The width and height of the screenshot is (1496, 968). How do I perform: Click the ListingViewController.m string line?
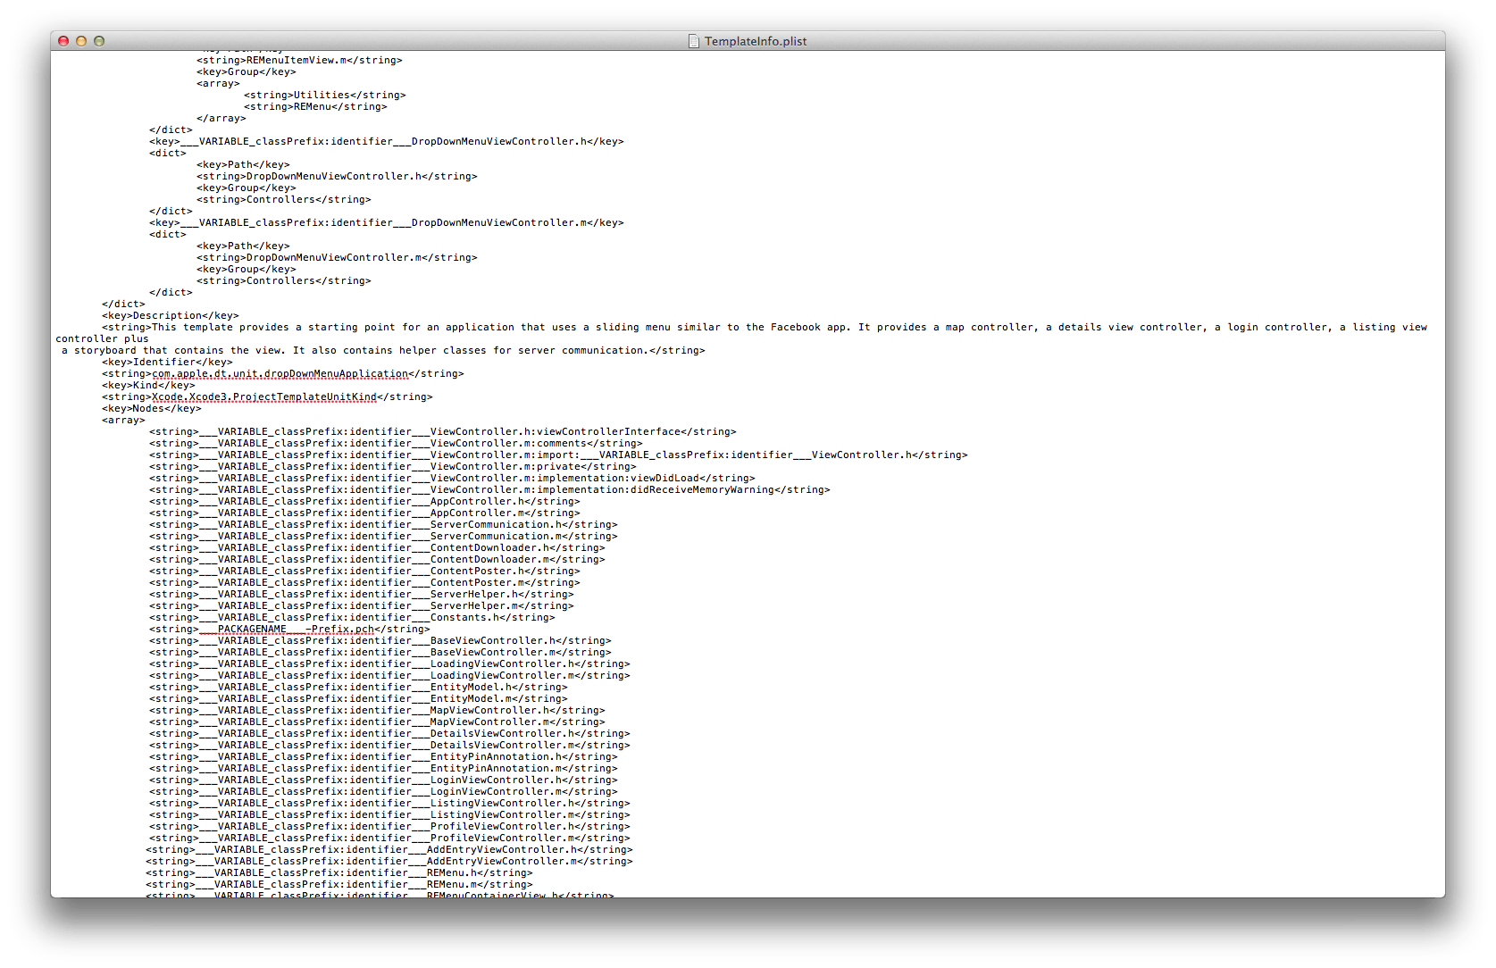[x=389, y=814]
